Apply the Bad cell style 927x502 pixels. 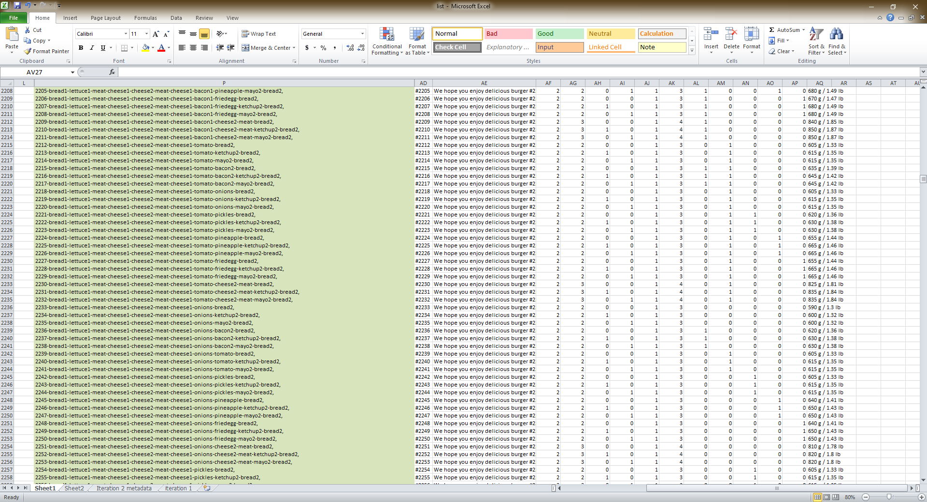(508, 34)
